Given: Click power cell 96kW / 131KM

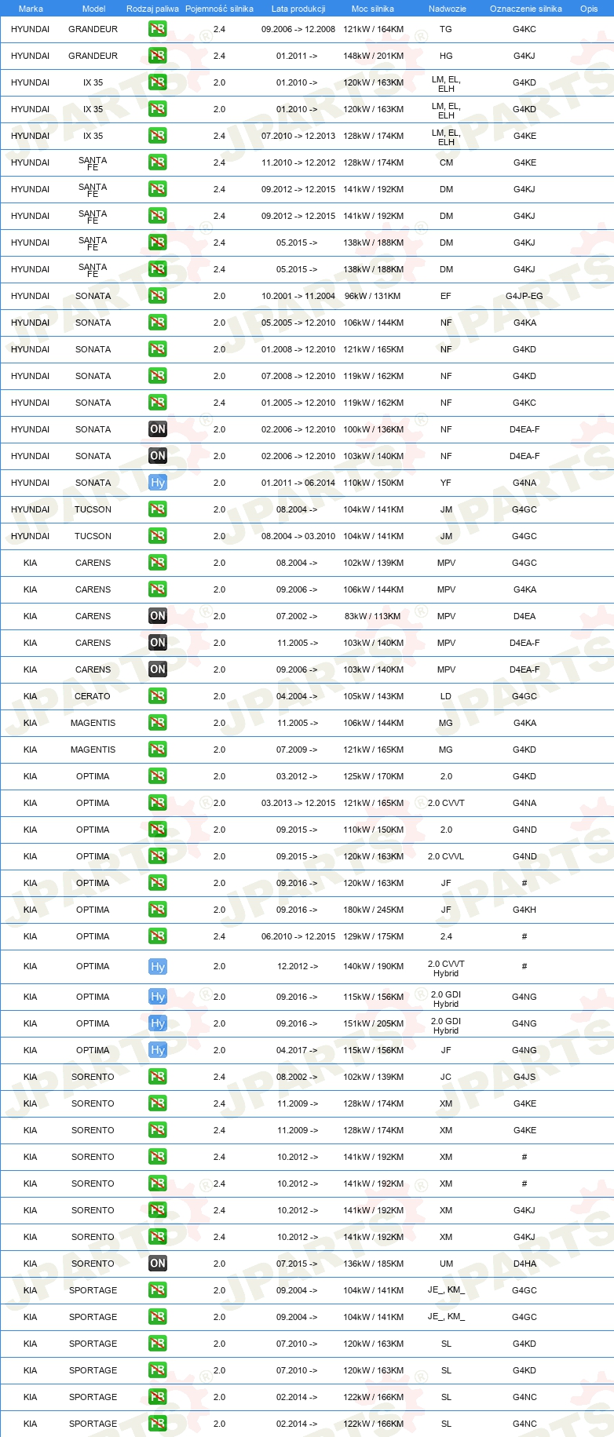Looking at the screenshot, I should 373,296.
